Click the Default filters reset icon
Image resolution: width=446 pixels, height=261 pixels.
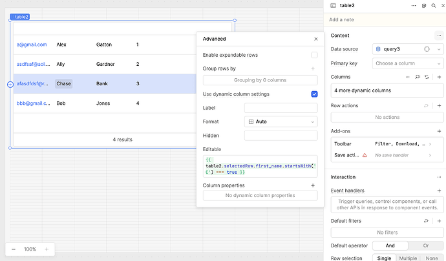pos(426,221)
